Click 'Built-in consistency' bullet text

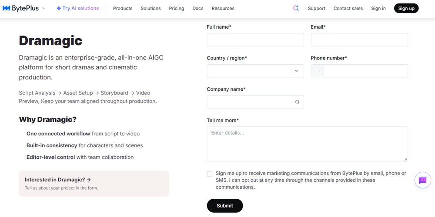point(52,145)
